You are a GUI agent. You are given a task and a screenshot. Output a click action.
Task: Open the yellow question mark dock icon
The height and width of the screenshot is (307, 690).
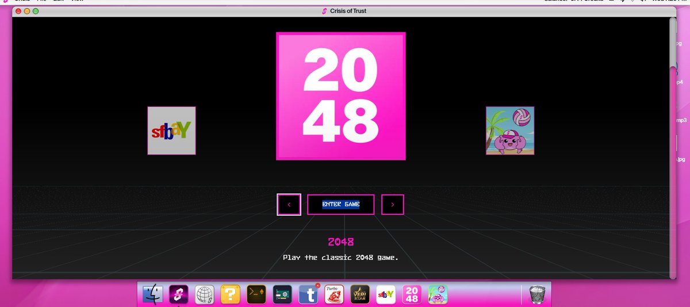point(230,294)
